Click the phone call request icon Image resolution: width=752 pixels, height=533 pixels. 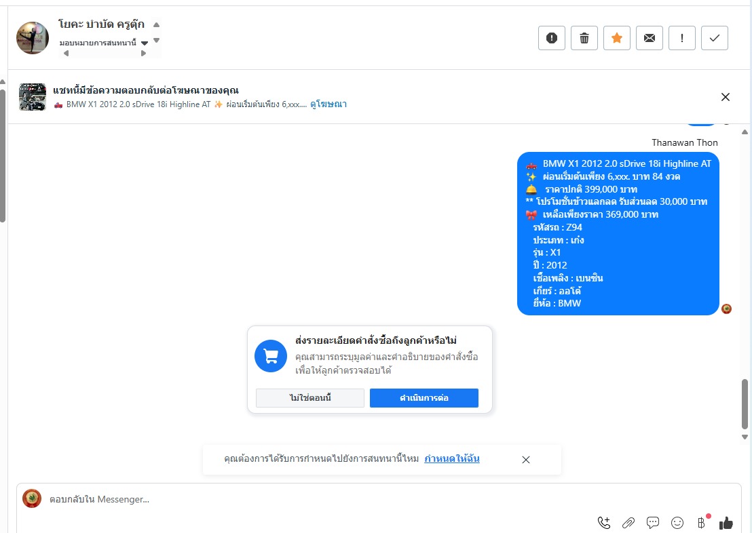(604, 523)
